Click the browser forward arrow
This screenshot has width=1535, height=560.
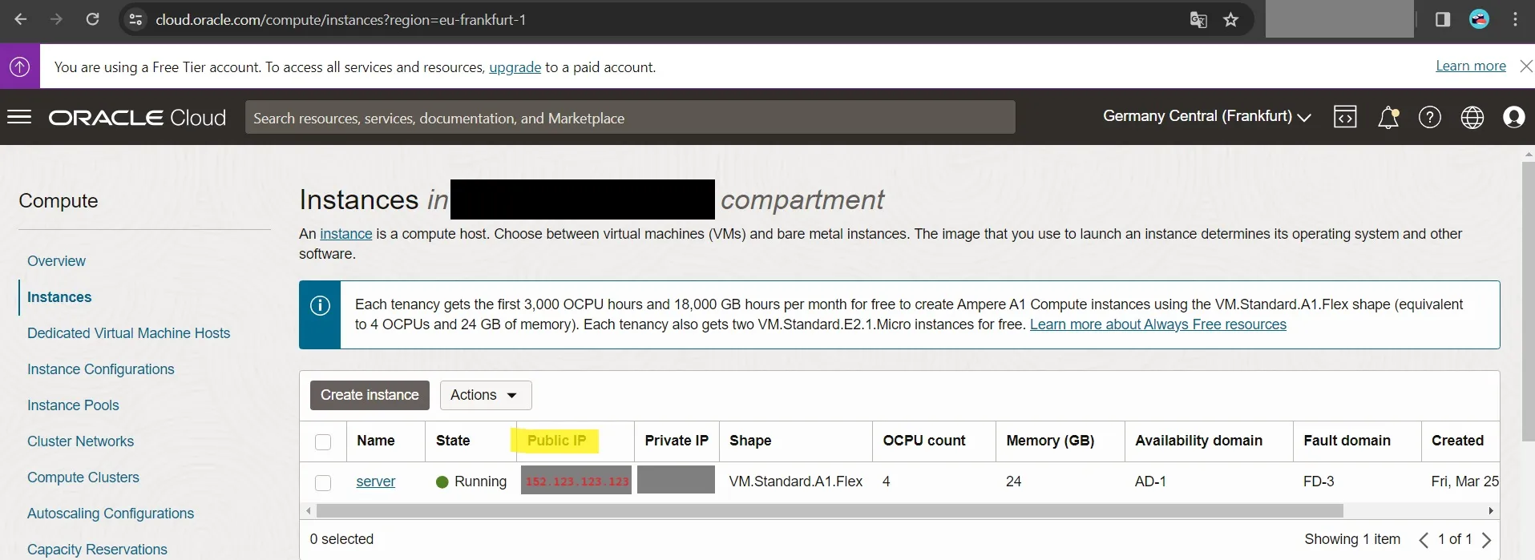coord(56,19)
